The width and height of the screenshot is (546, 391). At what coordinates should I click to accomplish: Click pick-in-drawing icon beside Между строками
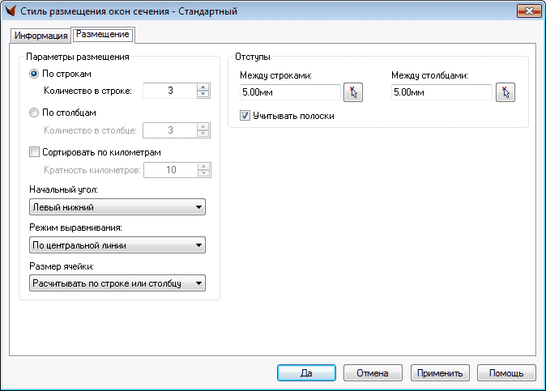[x=353, y=92]
